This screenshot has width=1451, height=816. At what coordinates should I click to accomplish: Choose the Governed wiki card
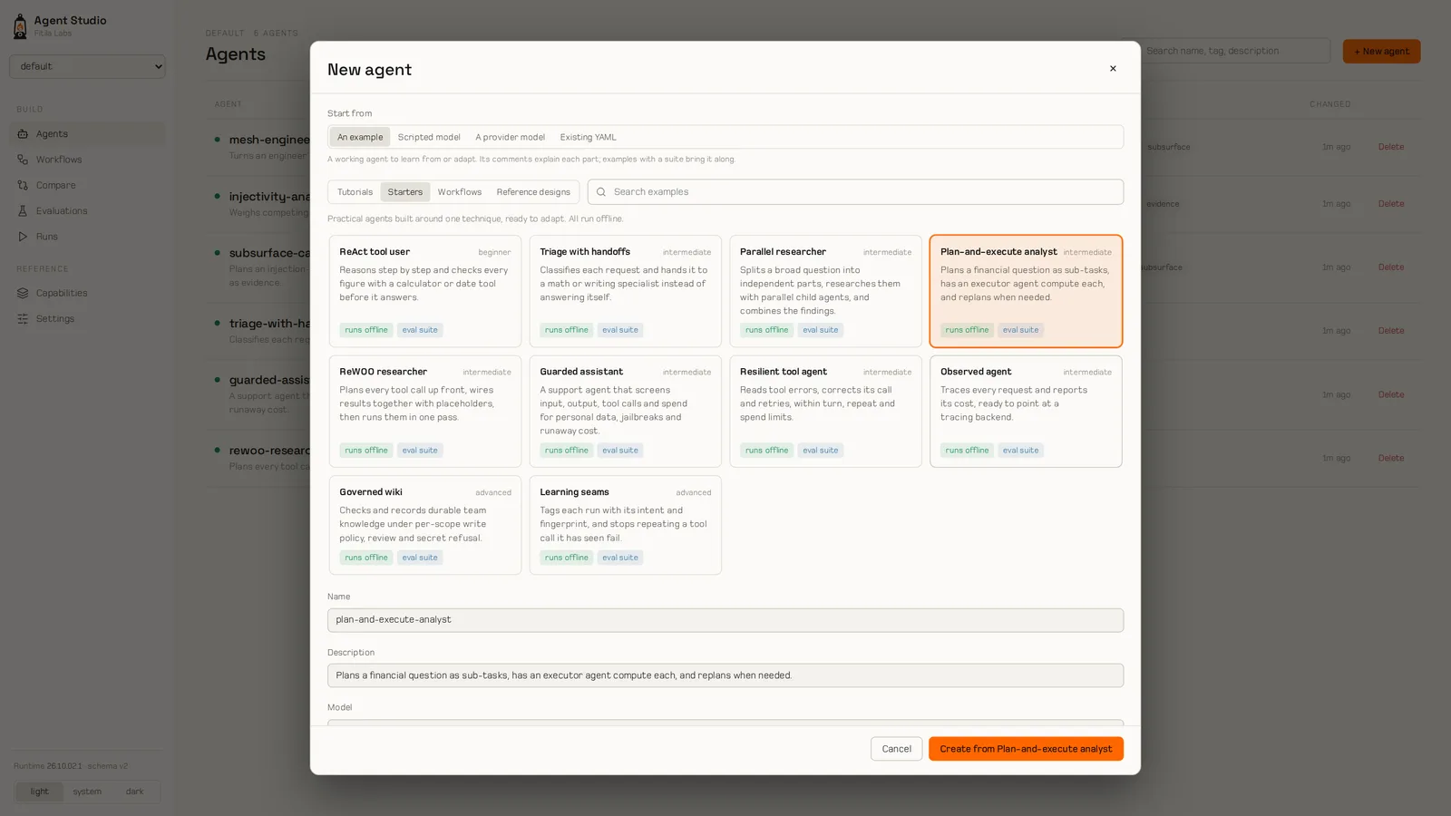pos(425,525)
